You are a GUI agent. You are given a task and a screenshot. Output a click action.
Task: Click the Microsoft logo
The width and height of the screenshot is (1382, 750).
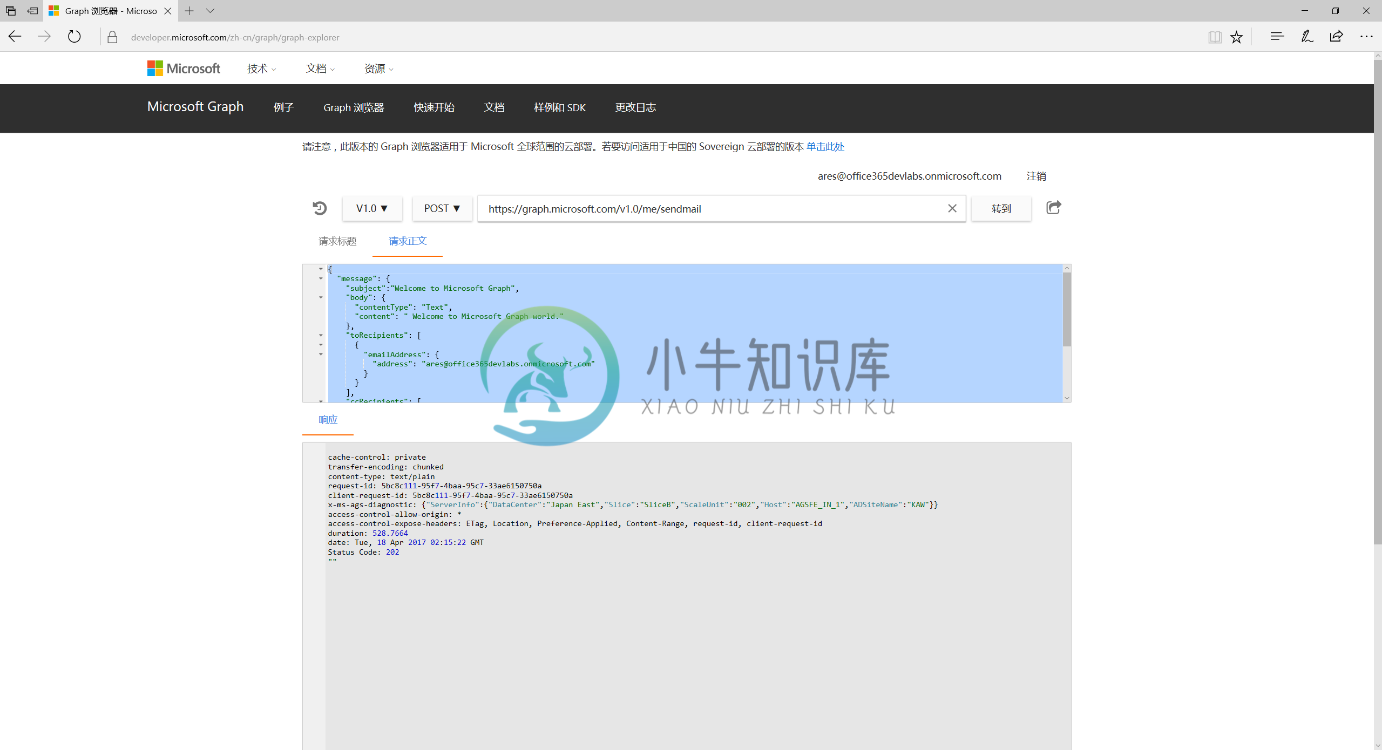pos(184,69)
